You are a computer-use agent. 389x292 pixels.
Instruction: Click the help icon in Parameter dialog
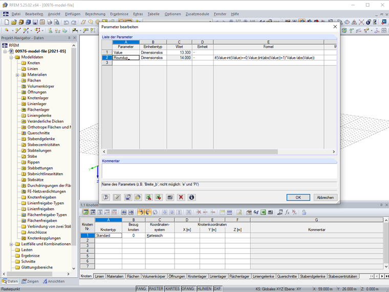click(105, 197)
